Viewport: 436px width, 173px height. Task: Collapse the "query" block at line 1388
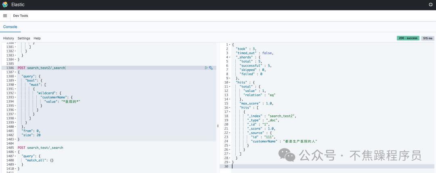pyautogui.click(x=15, y=76)
